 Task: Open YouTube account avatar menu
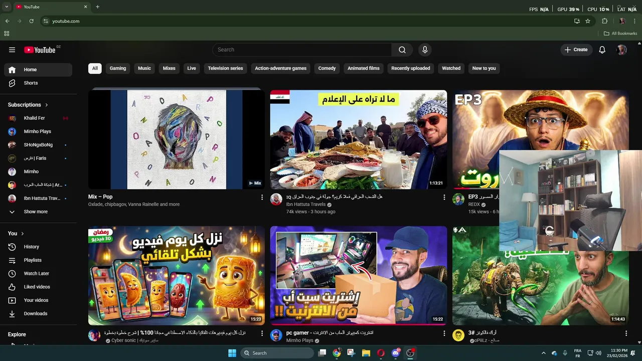pyautogui.click(x=622, y=50)
